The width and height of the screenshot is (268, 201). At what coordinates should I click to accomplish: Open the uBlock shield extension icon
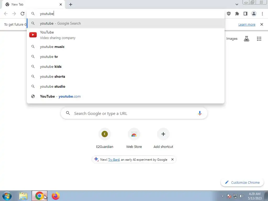pos(229,14)
